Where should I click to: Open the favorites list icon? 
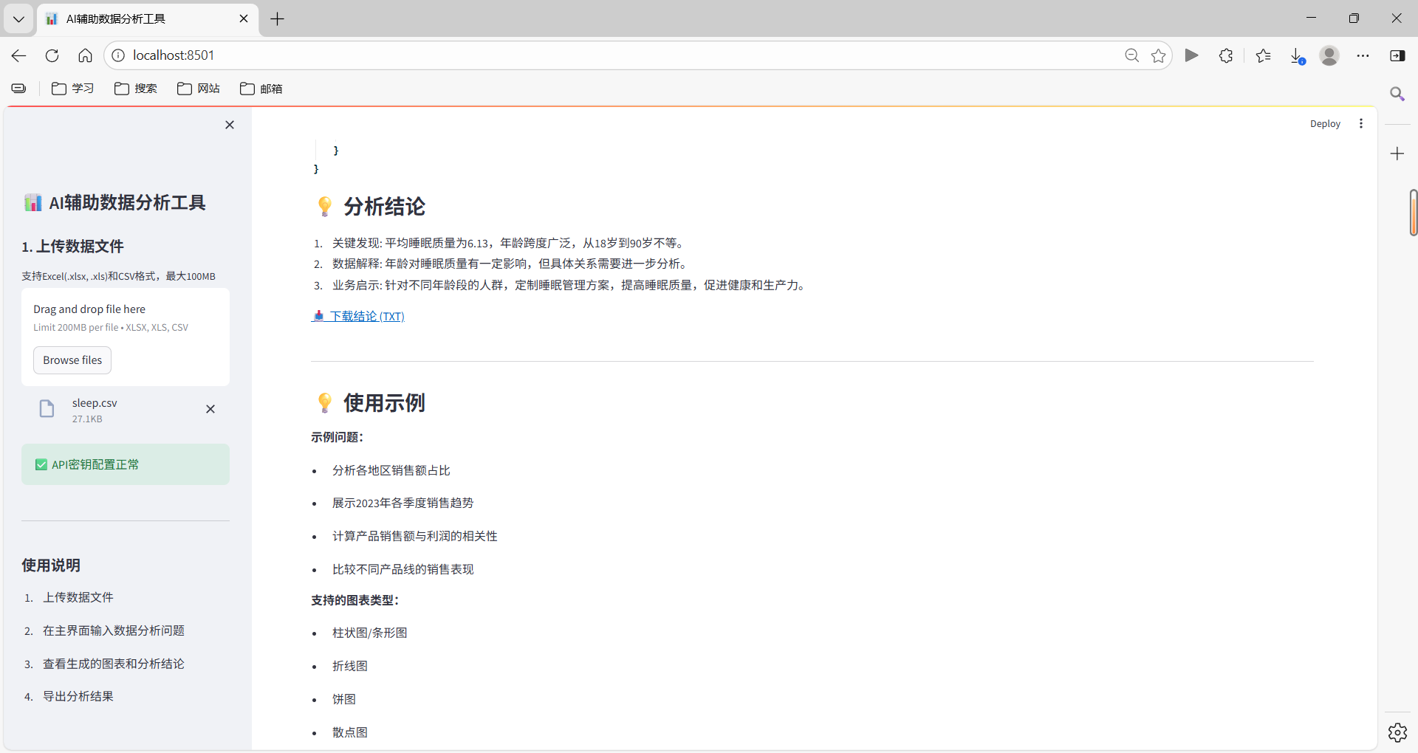pyautogui.click(x=1263, y=55)
